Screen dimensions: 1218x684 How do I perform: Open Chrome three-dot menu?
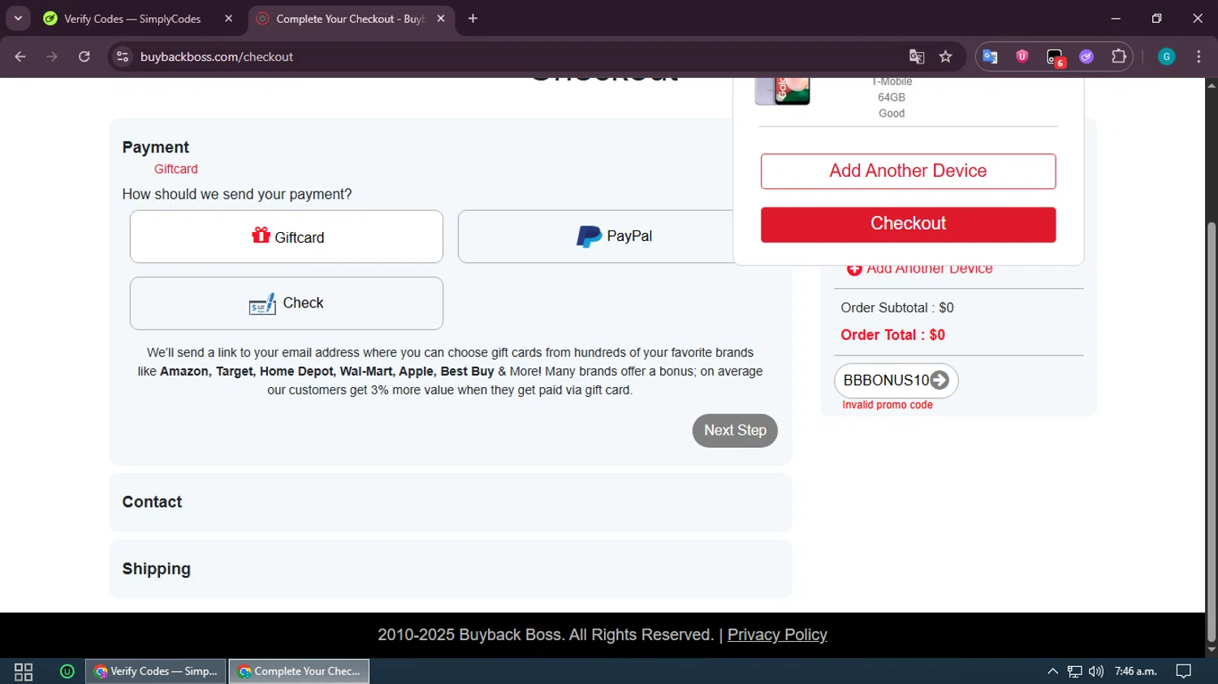click(x=1199, y=57)
